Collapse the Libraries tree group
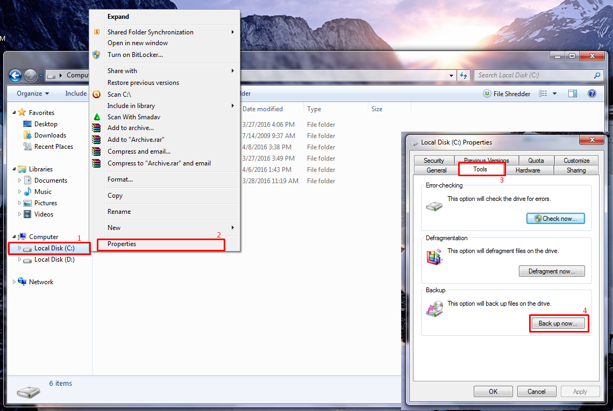Image resolution: width=613 pixels, height=411 pixels. click(x=14, y=169)
